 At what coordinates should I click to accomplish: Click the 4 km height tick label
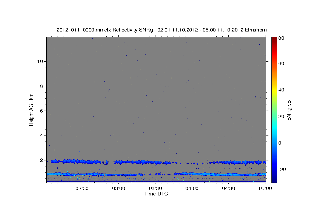pos(41,136)
